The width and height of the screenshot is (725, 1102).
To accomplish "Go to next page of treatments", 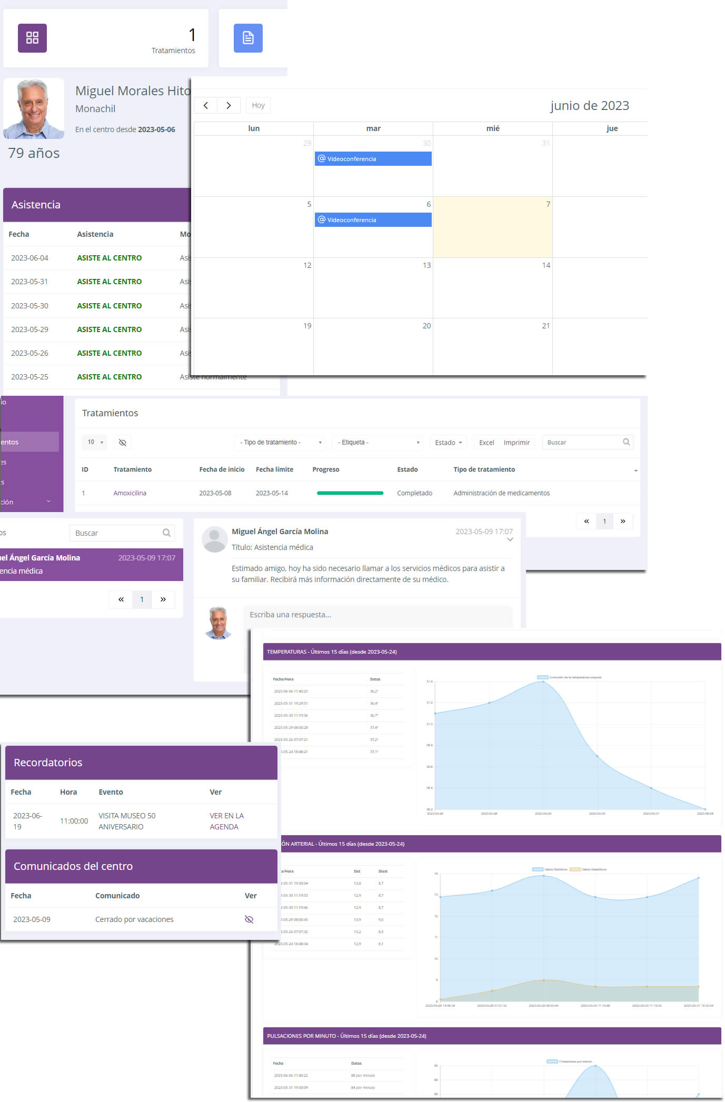I will point(622,521).
